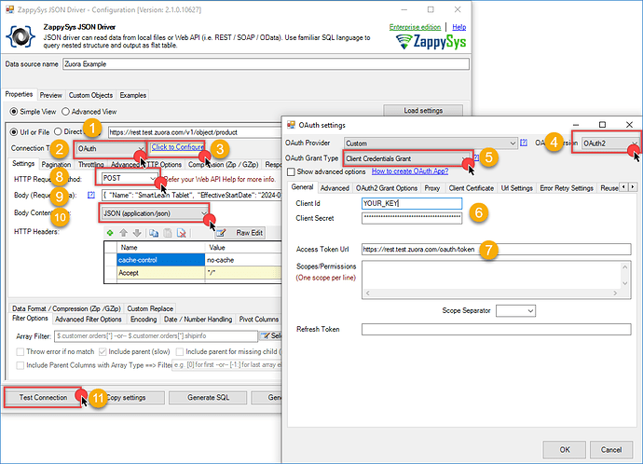This screenshot has height=464, width=643.
Task: Confirm OAuth settings with OK
Action: pyautogui.click(x=565, y=450)
